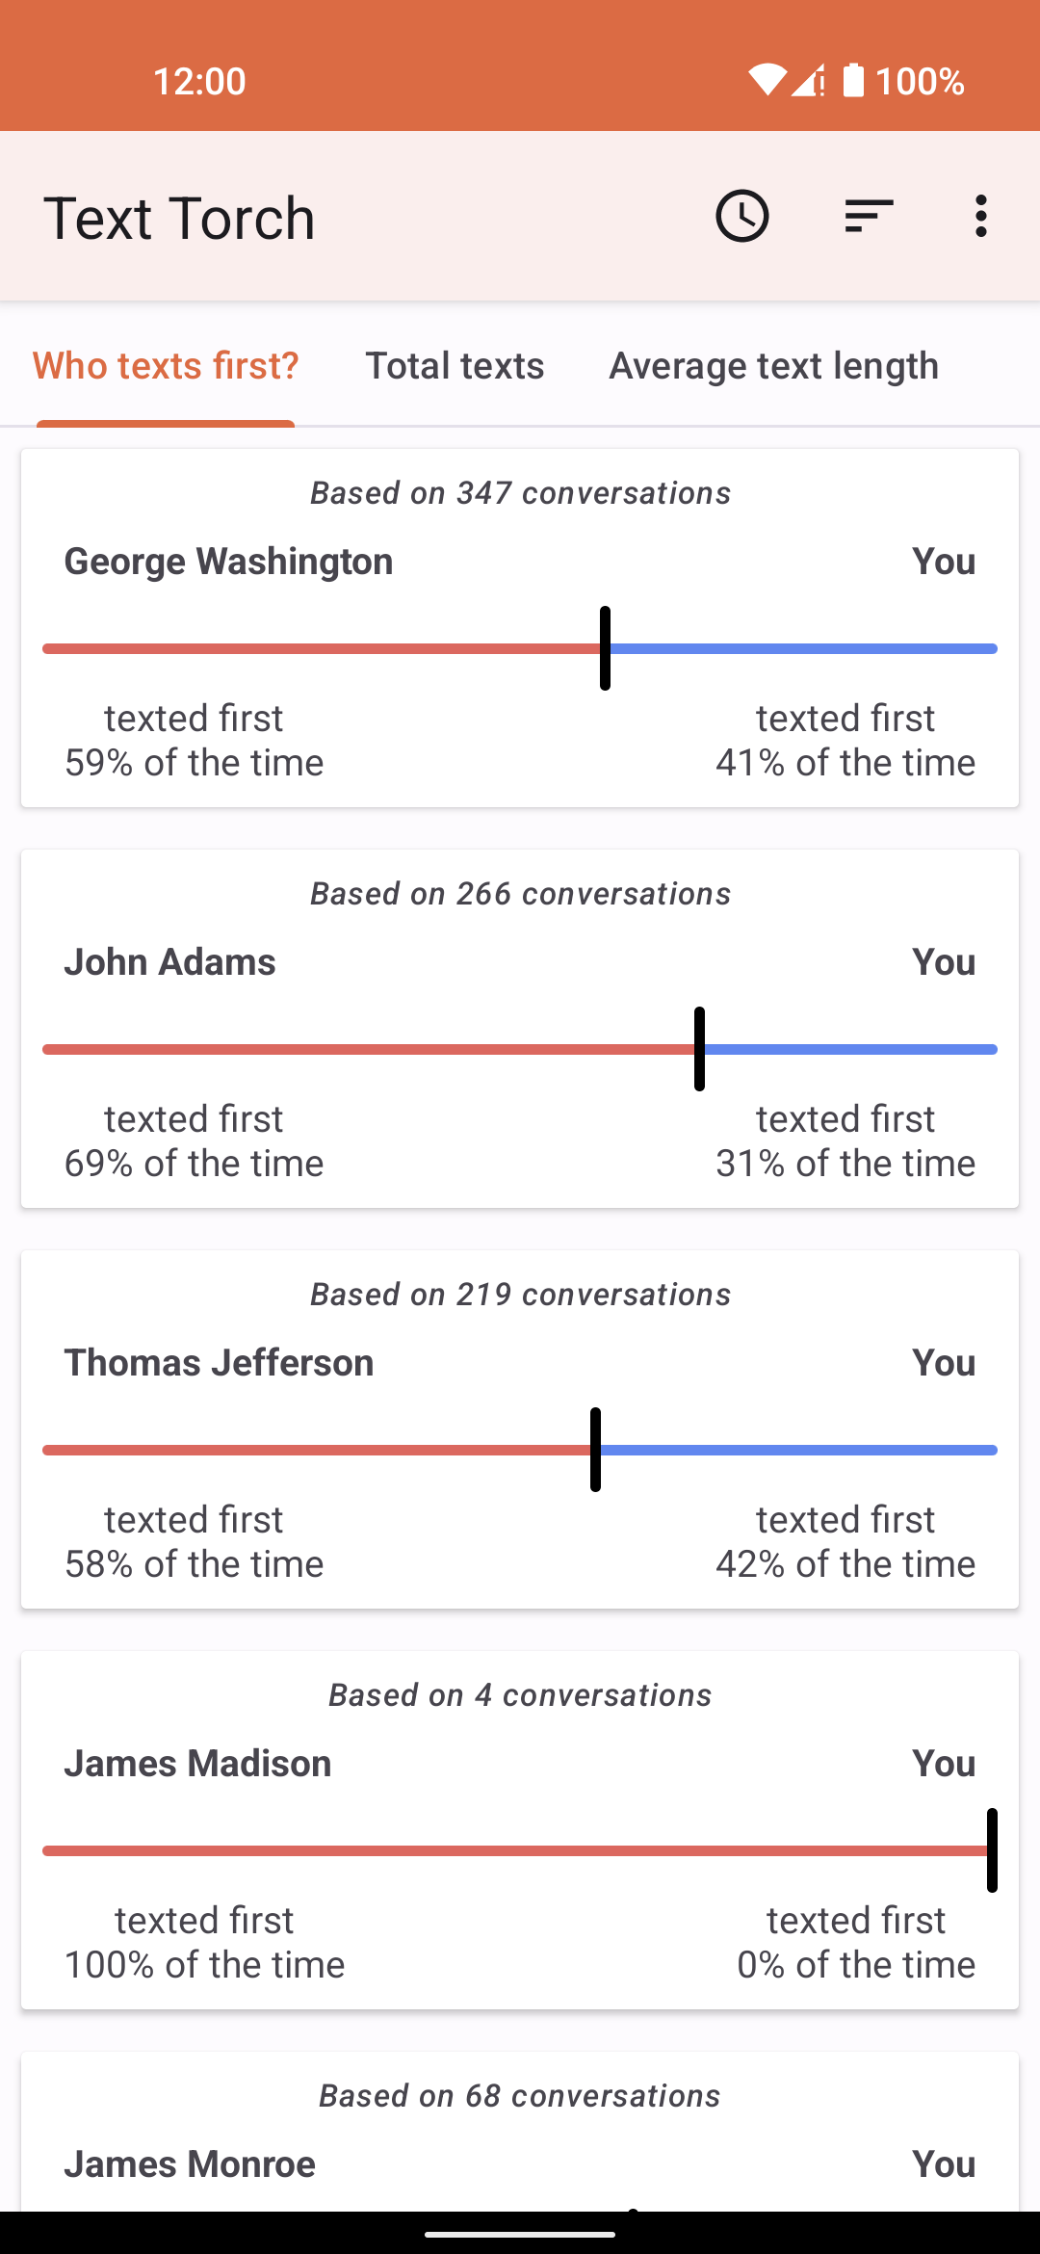Image resolution: width=1040 pixels, height=2254 pixels.
Task: Switch to Average text length tab
Action: click(773, 366)
